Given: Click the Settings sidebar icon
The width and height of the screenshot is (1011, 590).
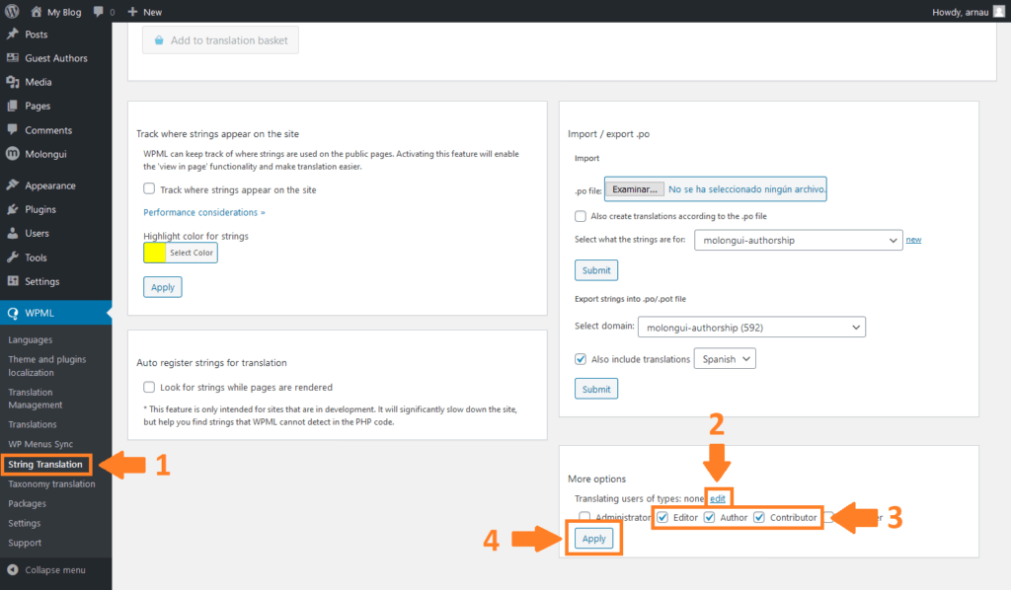Looking at the screenshot, I should pos(12,281).
